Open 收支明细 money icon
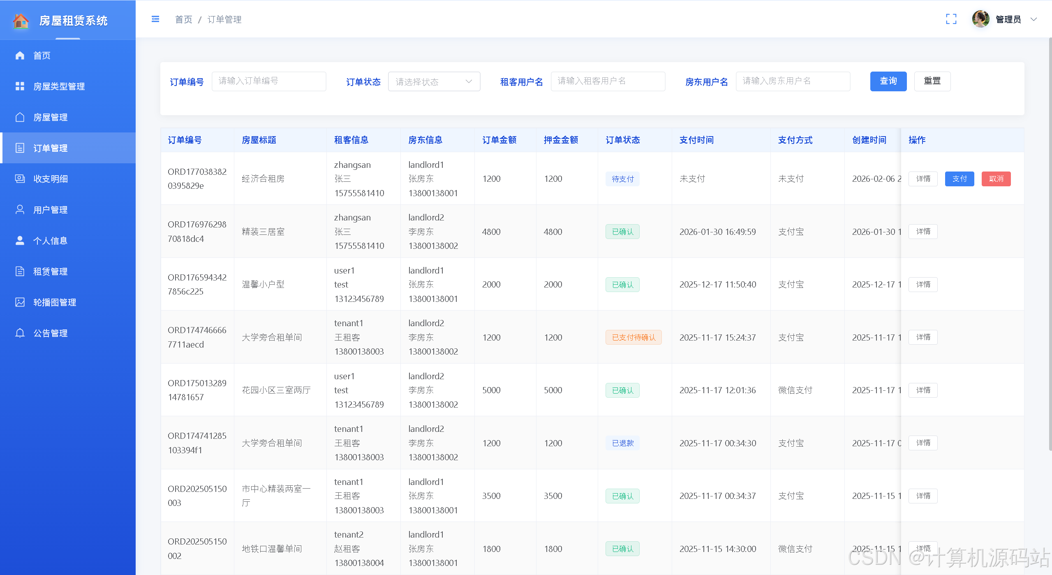This screenshot has width=1052, height=575. (20, 179)
